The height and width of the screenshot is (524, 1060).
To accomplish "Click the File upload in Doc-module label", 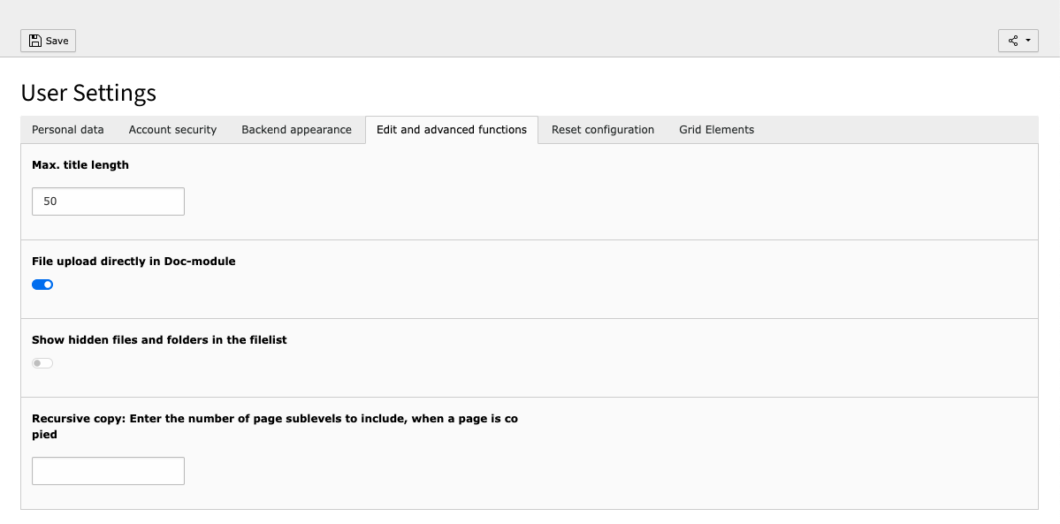I will pyautogui.click(x=133, y=261).
